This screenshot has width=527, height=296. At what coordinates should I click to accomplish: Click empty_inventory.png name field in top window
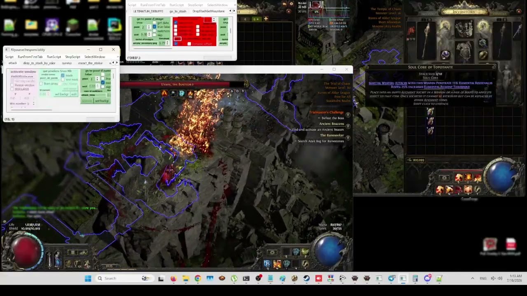[x=145, y=43]
